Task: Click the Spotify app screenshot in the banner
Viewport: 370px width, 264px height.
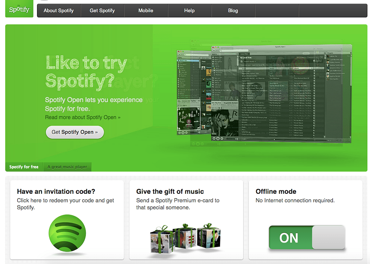Action: (264, 94)
